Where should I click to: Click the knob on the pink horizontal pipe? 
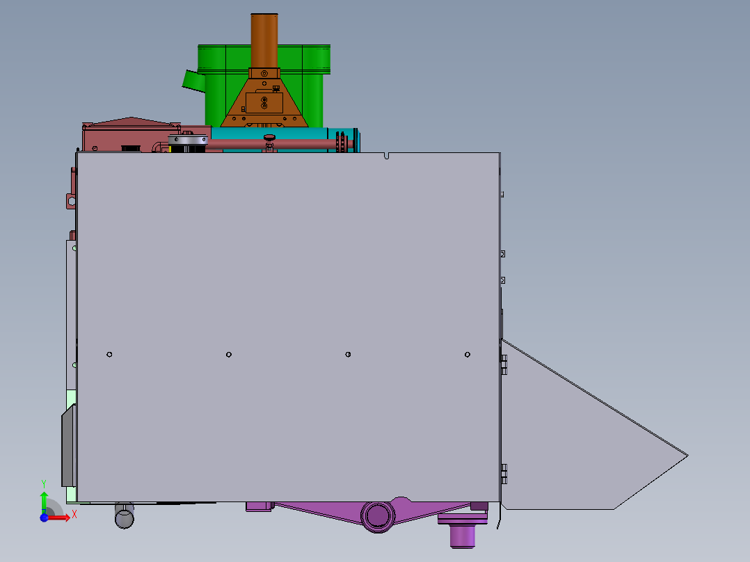(x=269, y=137)
